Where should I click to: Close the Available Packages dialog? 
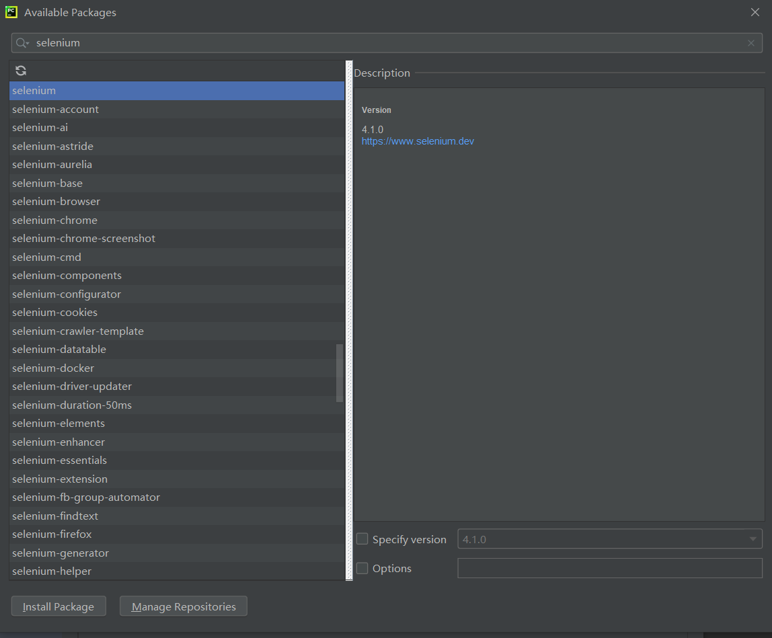point(755,12)
